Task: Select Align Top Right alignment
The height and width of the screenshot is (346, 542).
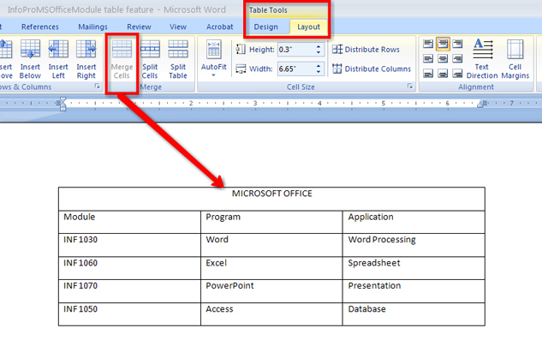Action: (457, 44)
